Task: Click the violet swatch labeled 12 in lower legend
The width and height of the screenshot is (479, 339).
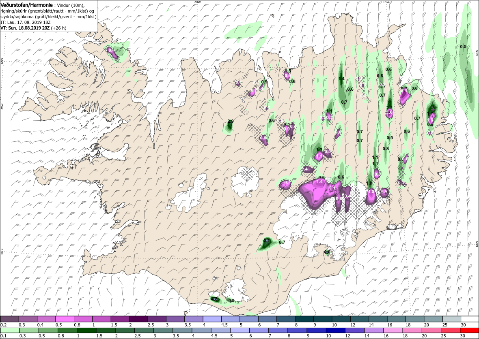Action: click(355, 330)
